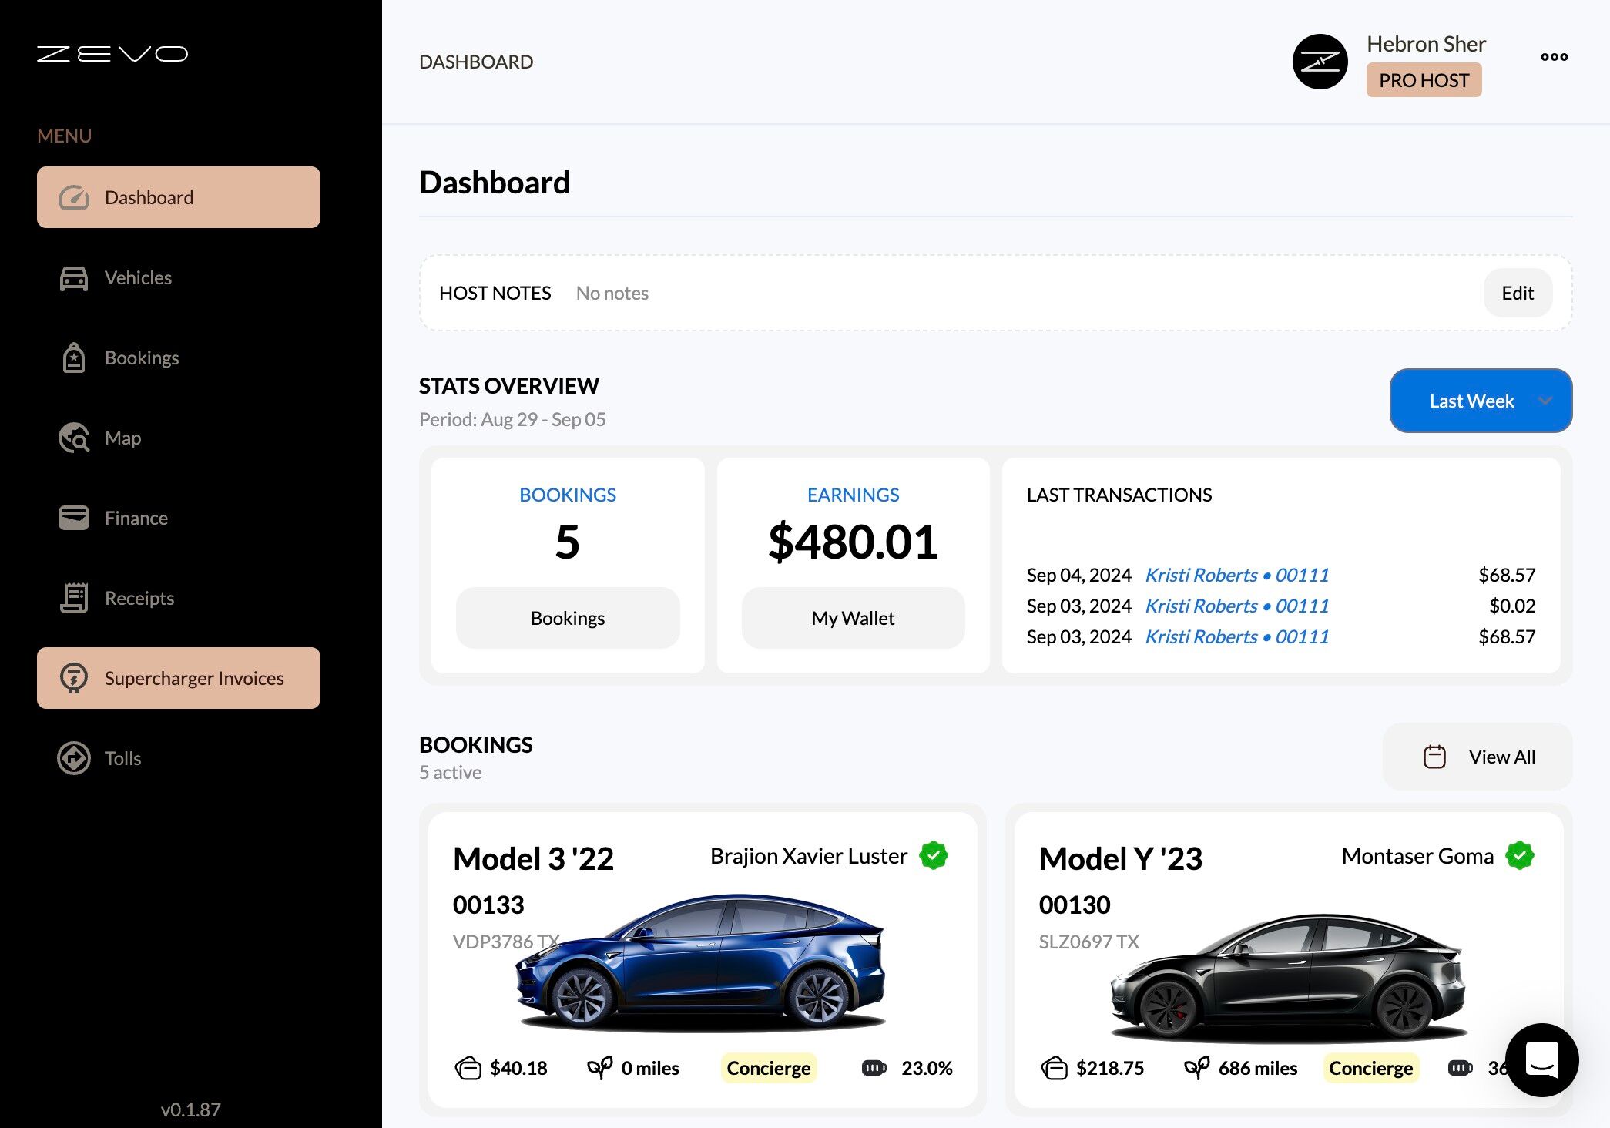Open the three-dot options menu

pyautogui.click(x=1554, y=57)
